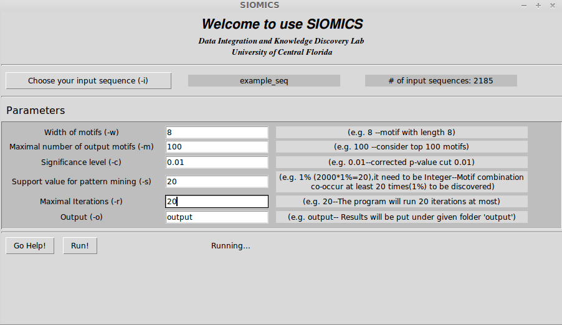Click hint 'program will run 20 iterations at most'
Viewport: 562px width, 325px height.
(401, 201)
